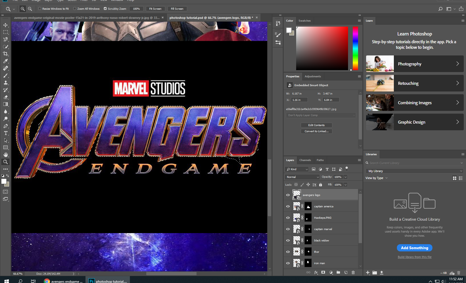
Task: Open the Fill dropdown arrow
Action: tap(346, 185)
